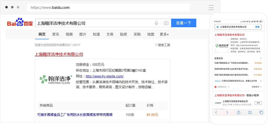Switch to the 图片 tab
The image size is (268, 125).
83,34
